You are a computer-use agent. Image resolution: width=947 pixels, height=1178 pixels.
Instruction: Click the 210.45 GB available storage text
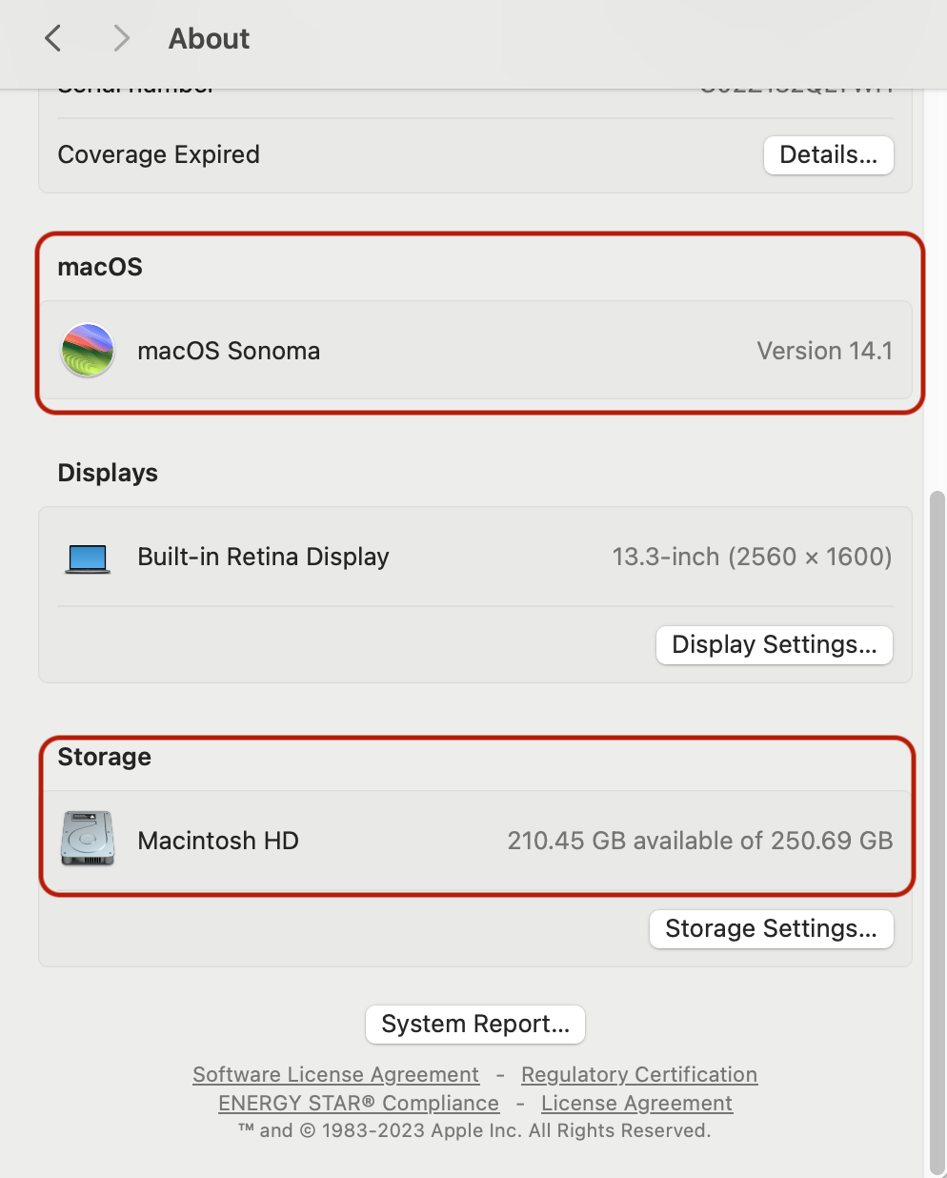[x=700, y=841]
